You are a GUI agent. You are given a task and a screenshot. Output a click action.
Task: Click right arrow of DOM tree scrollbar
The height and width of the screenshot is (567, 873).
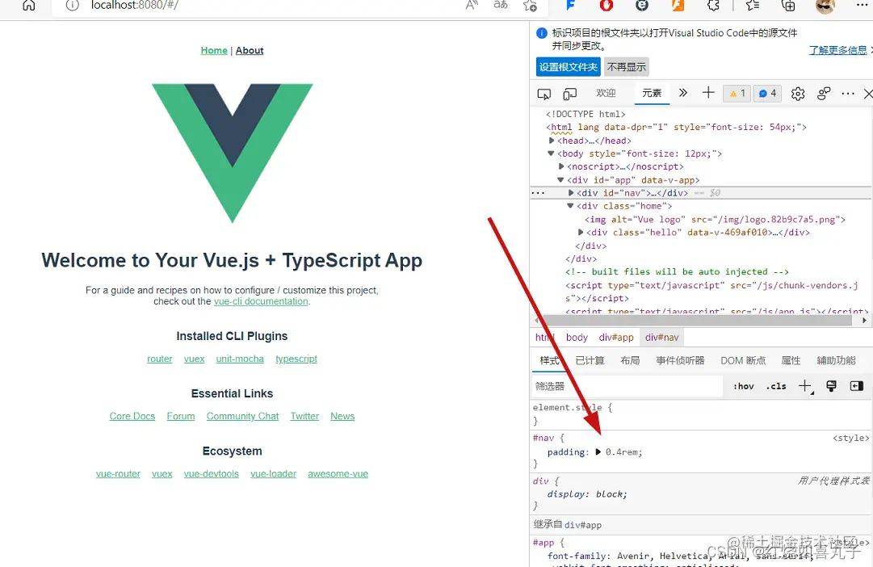pyautogui.click(x=864, y=321)
